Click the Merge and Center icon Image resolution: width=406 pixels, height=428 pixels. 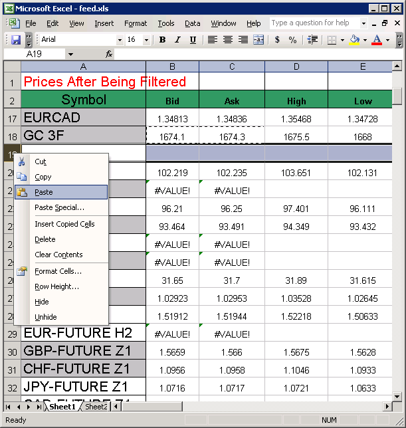point(258,40)
